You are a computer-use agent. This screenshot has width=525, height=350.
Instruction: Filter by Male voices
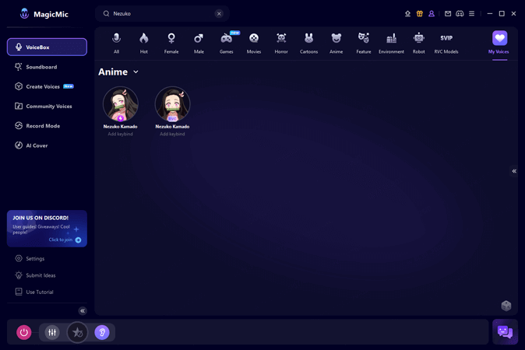point(199,43)
